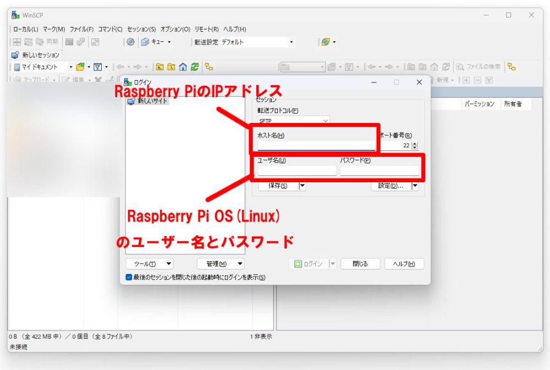Click the ヘルプ(H) button in login dialog
Image resolution: width=550 pixels, height=370 pixels.
[404, 263]
